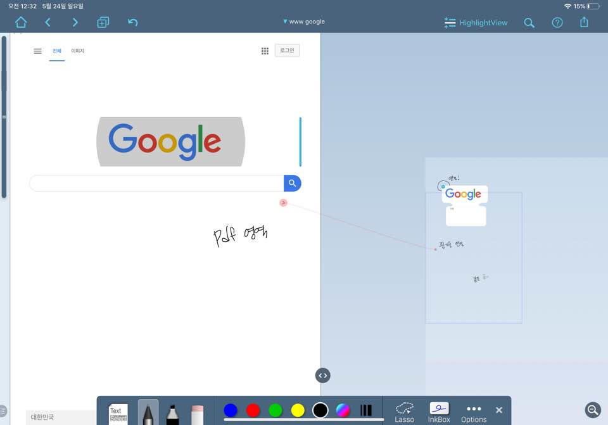Select the 이미지 tab
This screenshot has width=608, height=425.
pos(77,51)
